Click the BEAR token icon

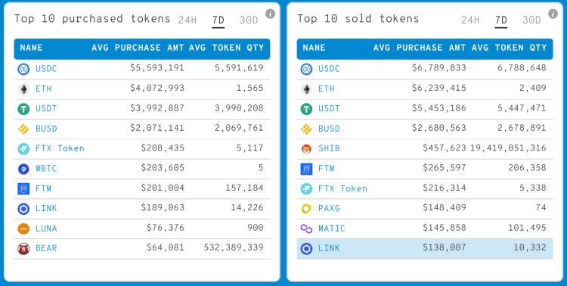pyautogui.click(x=23, y=249)
